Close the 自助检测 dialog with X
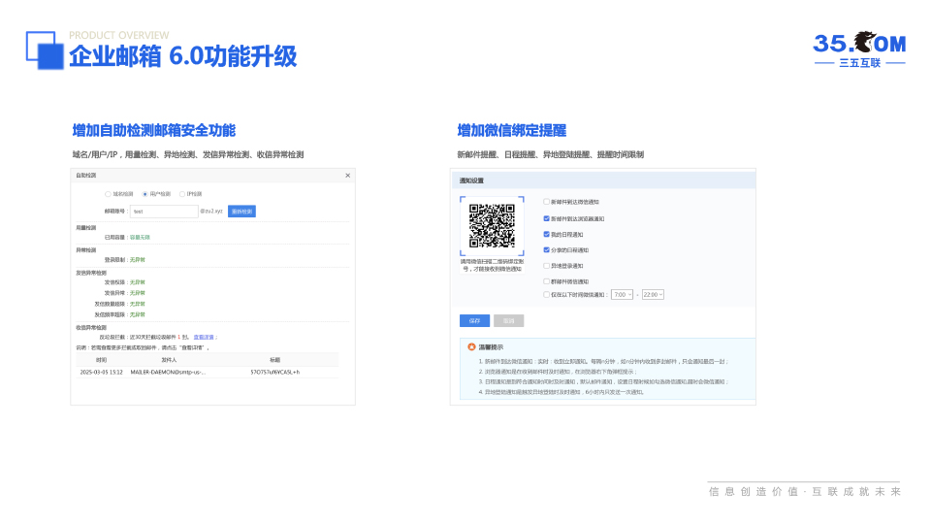This screenshot has width=931, height=524. [x=348, y=176]
